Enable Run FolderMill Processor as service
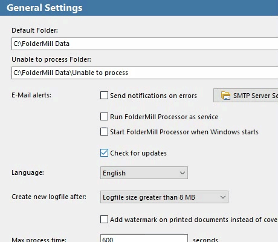 [x=104, y=117]
